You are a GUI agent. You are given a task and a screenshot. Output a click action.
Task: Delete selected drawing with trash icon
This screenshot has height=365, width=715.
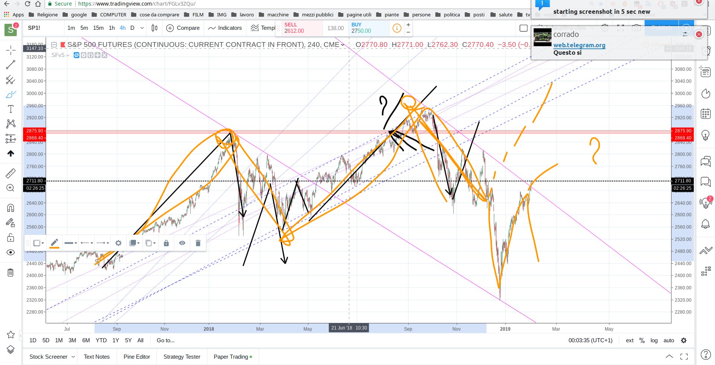tap(198, 243)
